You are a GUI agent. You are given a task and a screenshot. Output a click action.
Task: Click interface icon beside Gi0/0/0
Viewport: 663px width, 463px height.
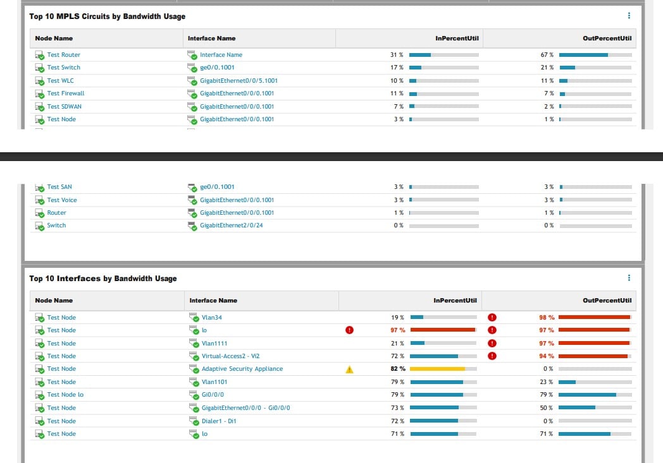194,395
